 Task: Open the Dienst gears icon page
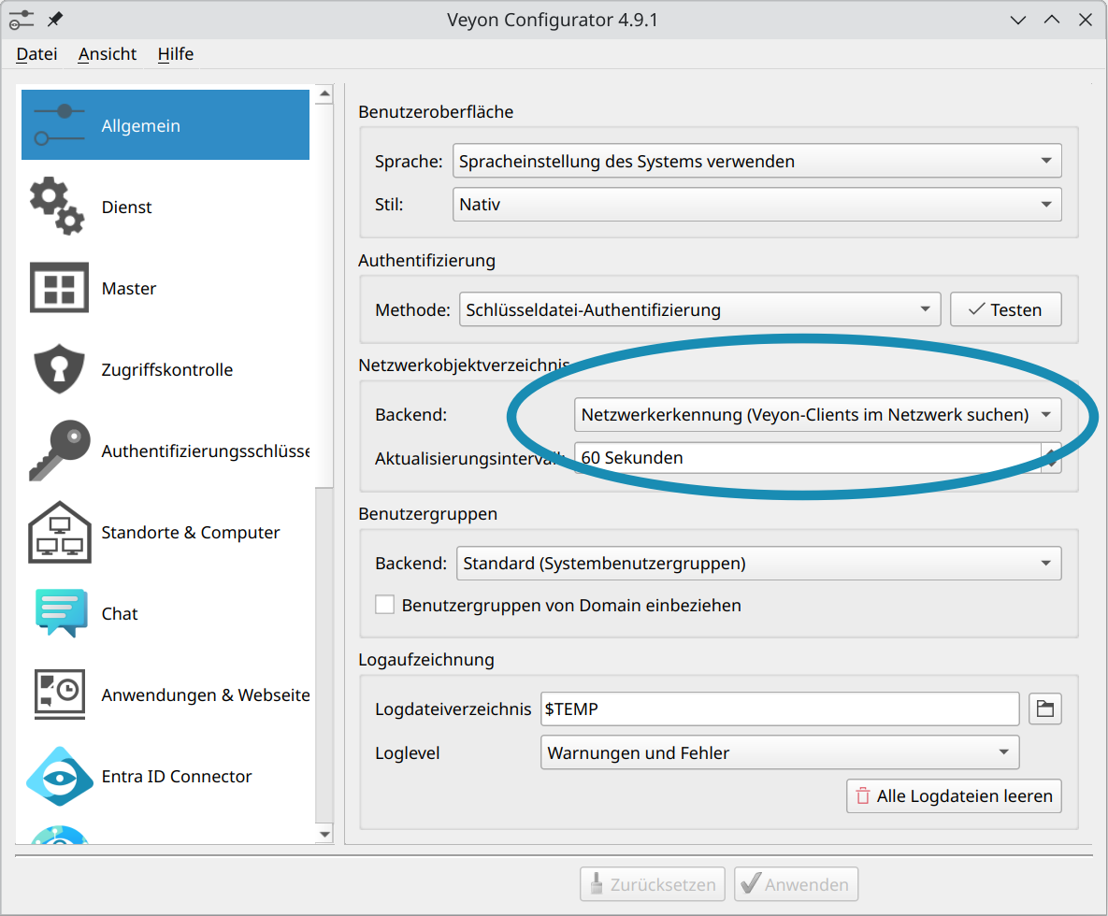pos(58,208)
